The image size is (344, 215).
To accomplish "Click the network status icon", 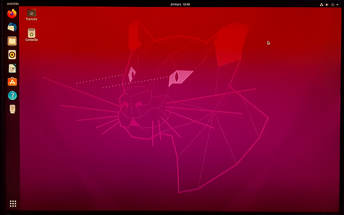I will (x=321, y=4).
